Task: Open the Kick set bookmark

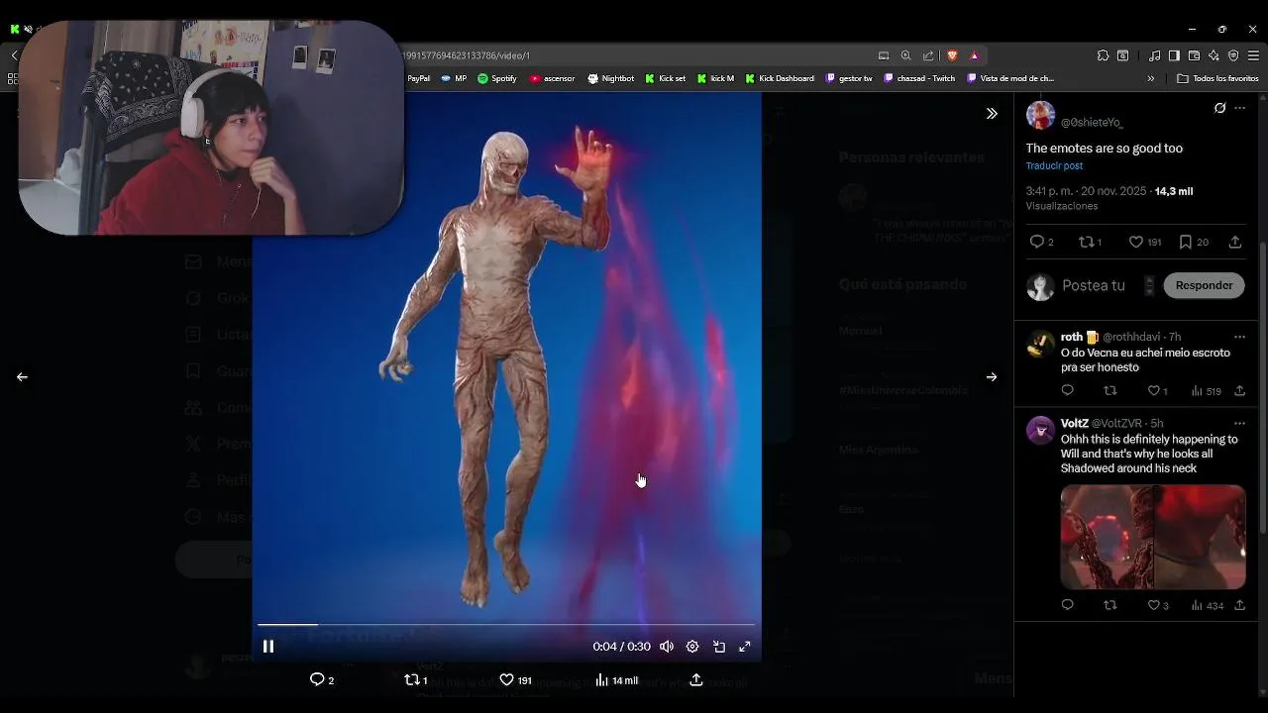Action: point(666,78)
